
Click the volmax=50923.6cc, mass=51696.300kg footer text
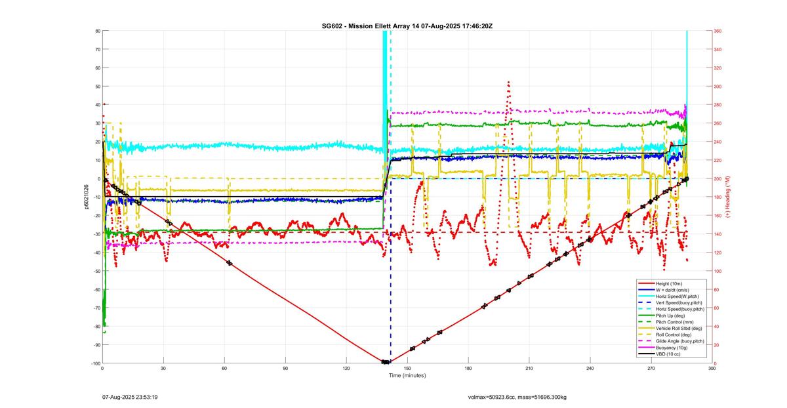[517, 397]
